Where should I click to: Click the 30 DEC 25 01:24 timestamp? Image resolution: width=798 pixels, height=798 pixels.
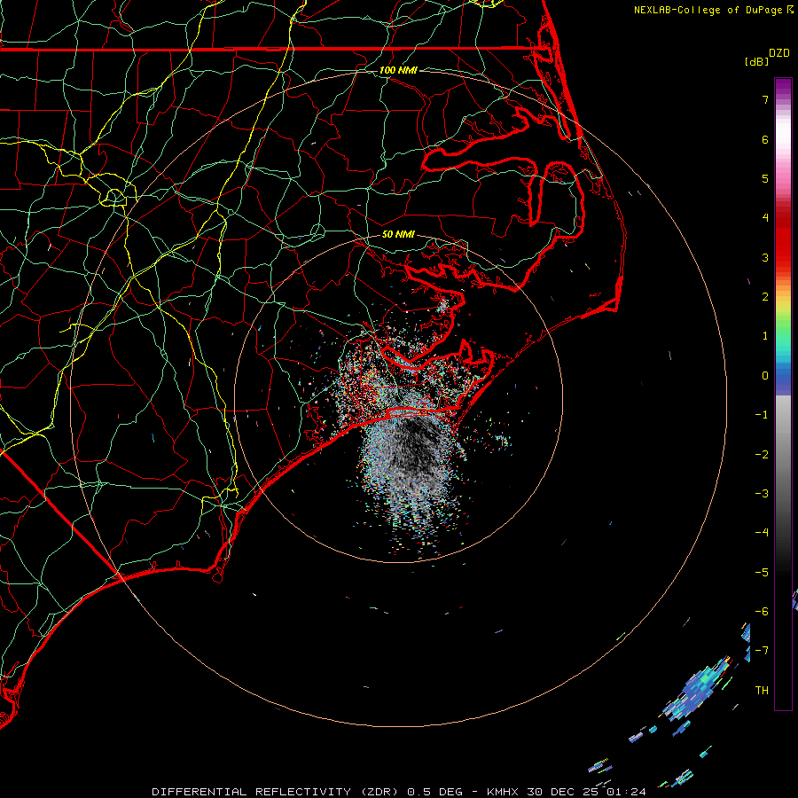(585, 792)
